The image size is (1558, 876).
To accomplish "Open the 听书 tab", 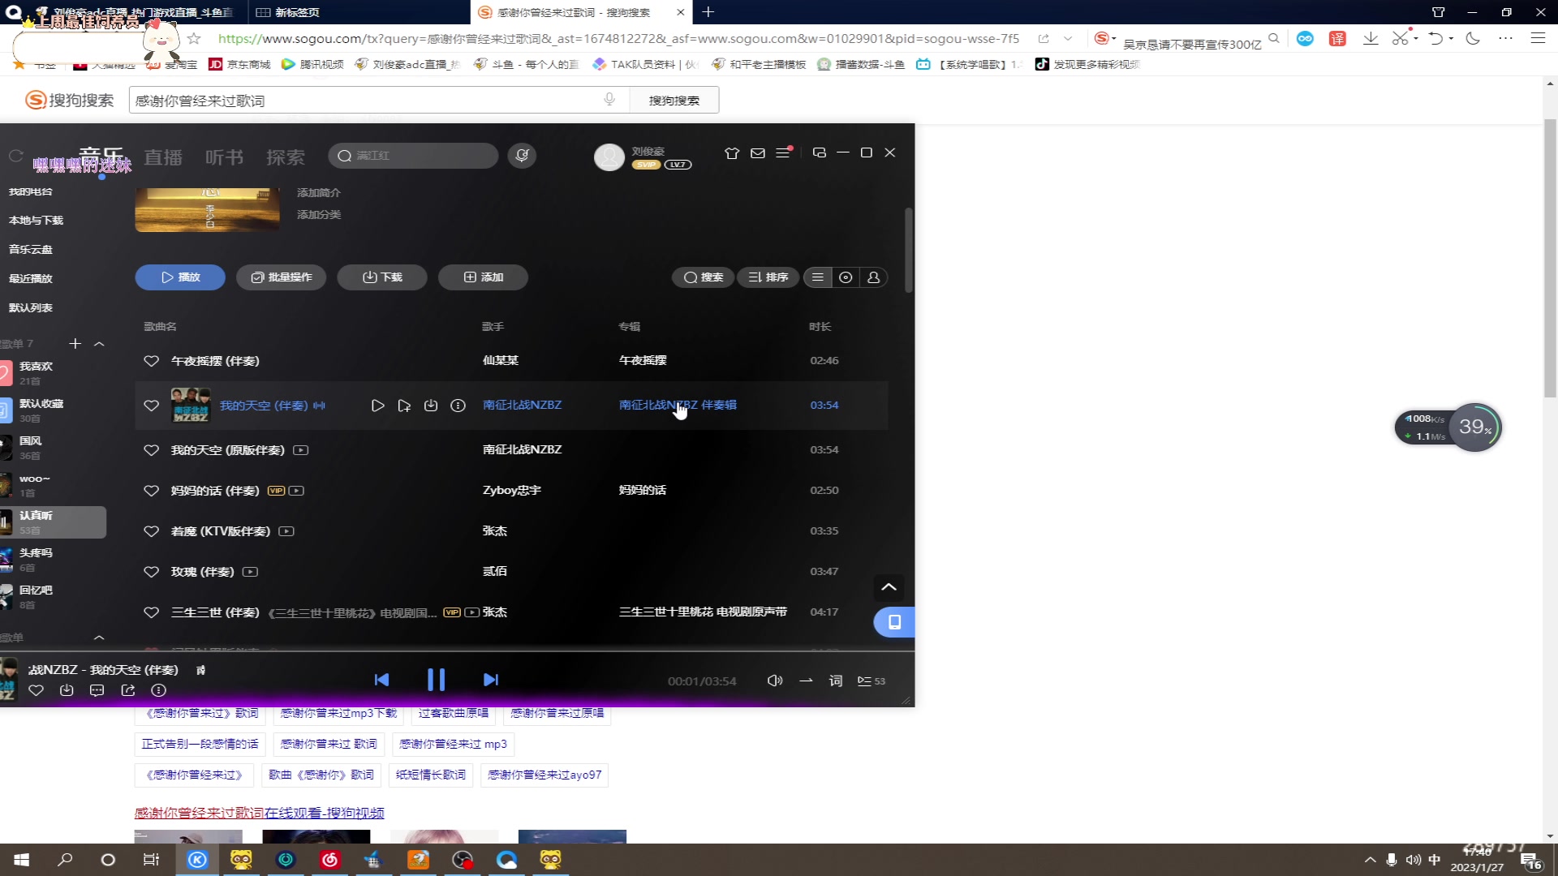I will point(224,157).
